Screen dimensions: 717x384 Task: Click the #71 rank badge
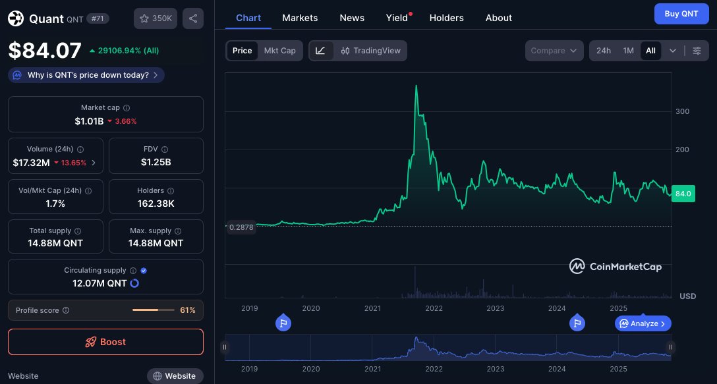click(x=98, y=18)
